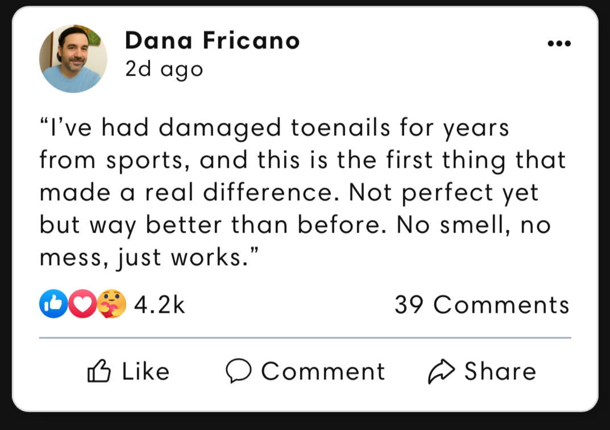Click the divider line above action buttons
610x430 pixels.
(305, 338)
